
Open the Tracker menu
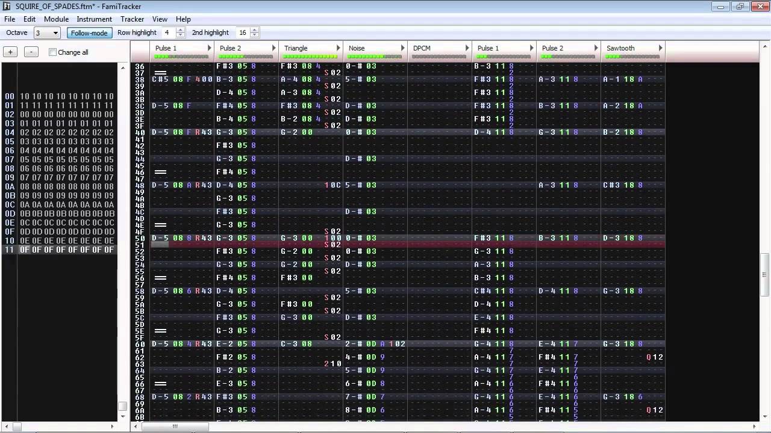tap(132, 19)
